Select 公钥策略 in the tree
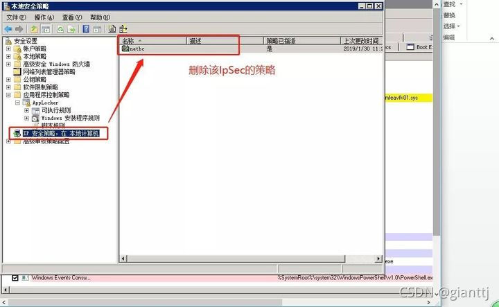Screen dimensions: 499x307 (x=35, y=79)
